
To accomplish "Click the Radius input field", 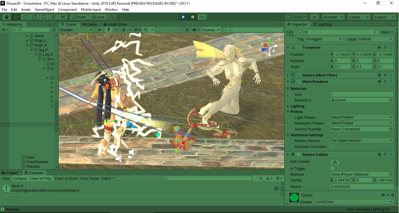I will point(362,186).
